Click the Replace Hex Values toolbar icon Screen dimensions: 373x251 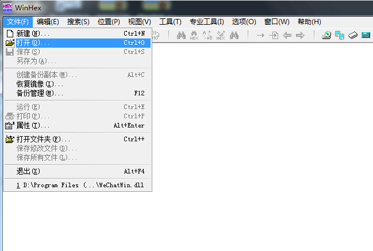[x=221, y=36]
